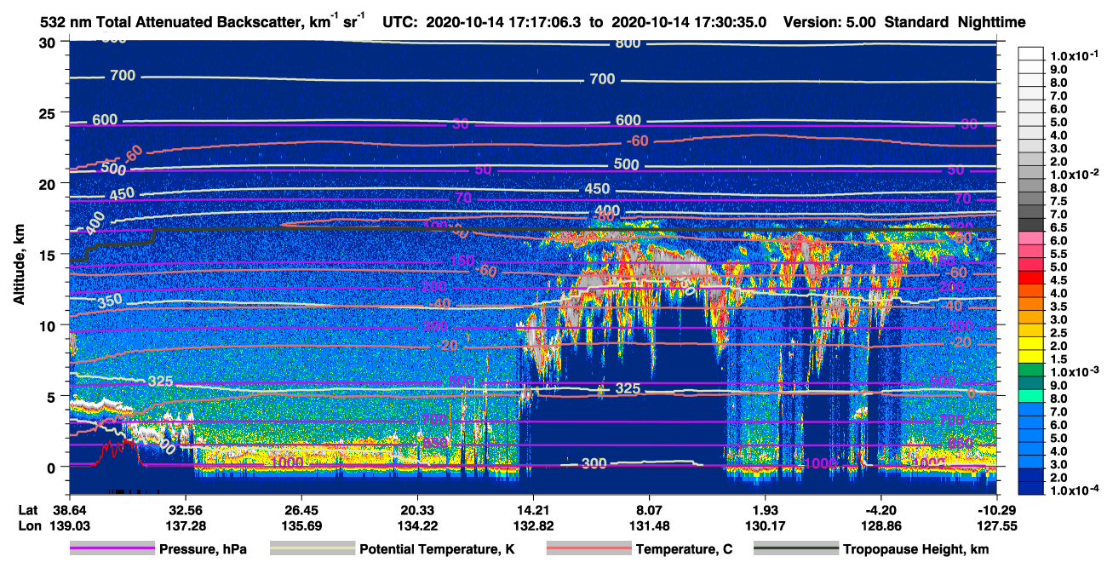
Task: Click latitude value '14.21'
Action: [x=533, y=509]
